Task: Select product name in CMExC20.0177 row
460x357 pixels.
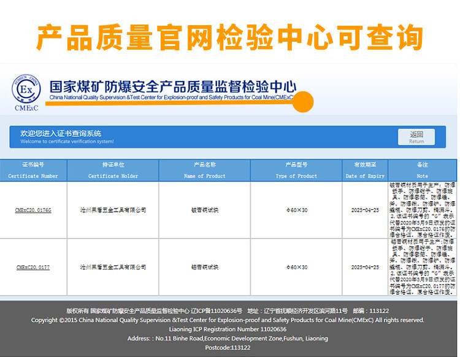Action: tap(205, 267)
